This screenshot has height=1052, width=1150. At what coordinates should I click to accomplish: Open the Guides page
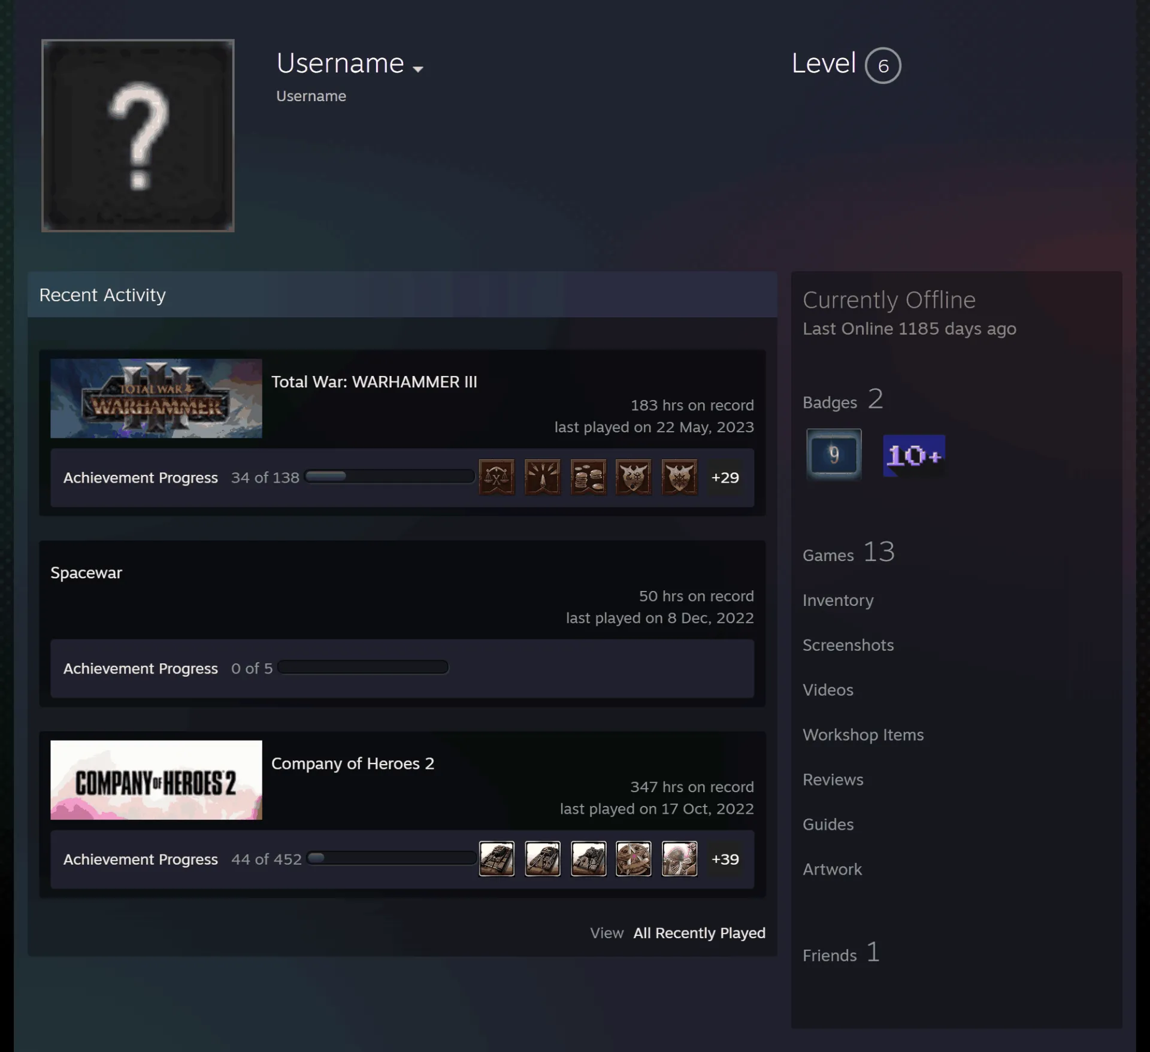point(828,824)
